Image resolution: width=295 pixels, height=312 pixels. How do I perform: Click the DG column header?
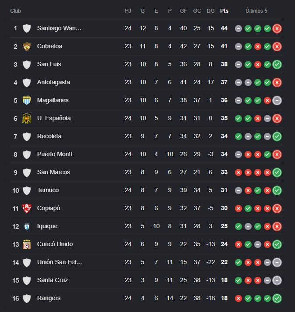(x=210, y=11)
